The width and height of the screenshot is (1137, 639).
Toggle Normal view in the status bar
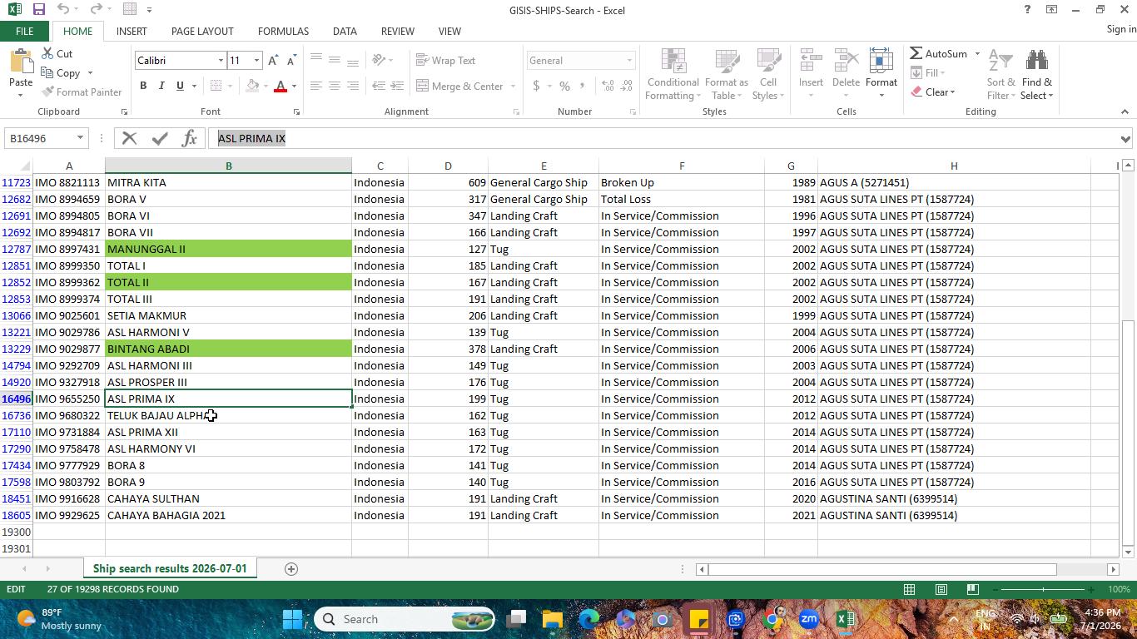click(909, 589)
